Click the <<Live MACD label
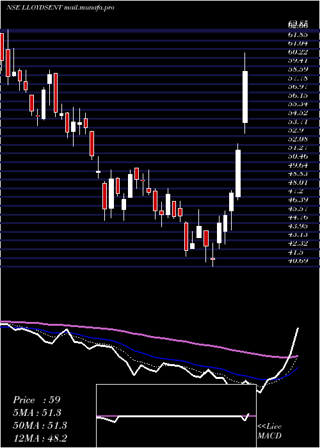Image resolution: width=320 pixels, height=448 pixels. tap(269, 431)
